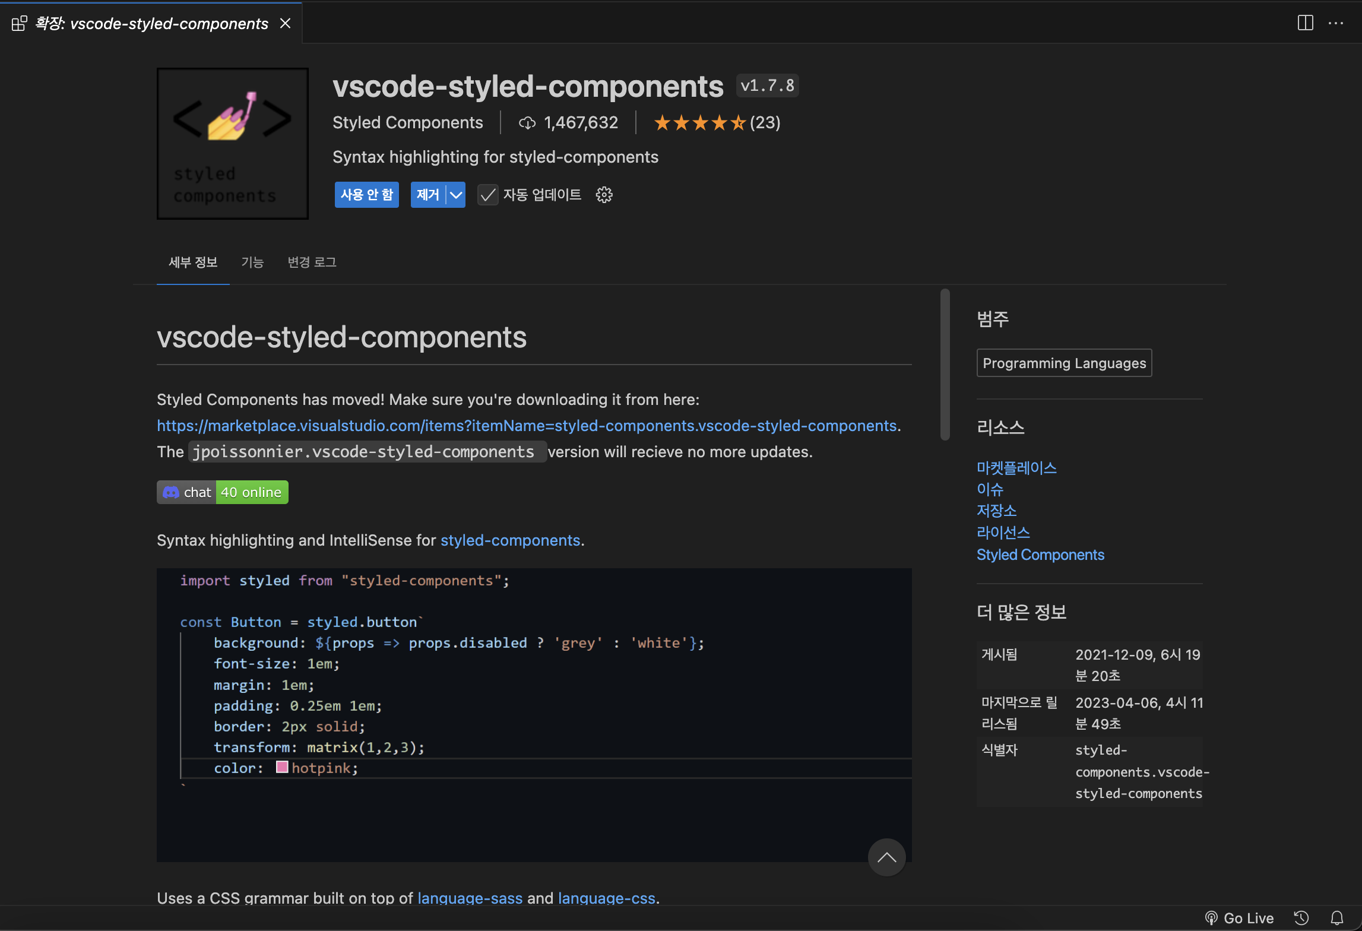The width and height of the screenshot is (1362, 931).
Task: Close the vscode-styled-components extension tab
Action: 286,23
